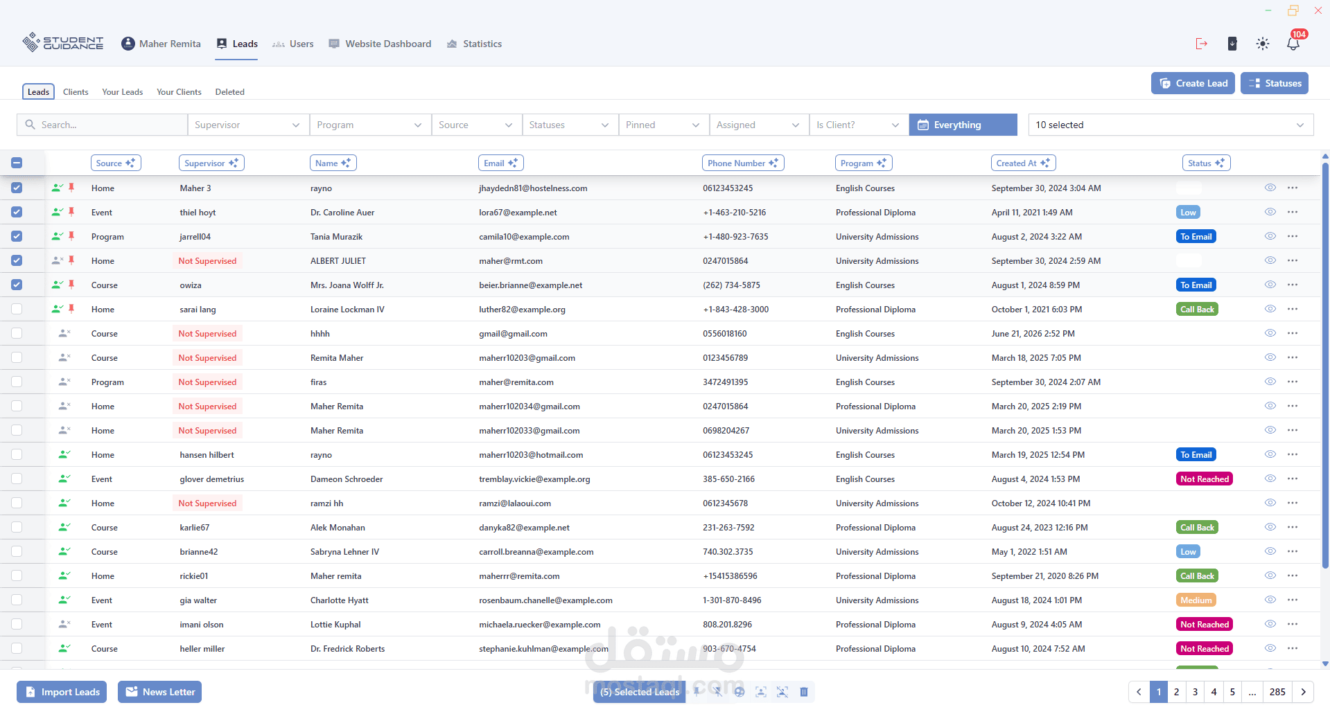Switch to the Clients tab
Screen dimensions: 1330x714
coord(76,91)
